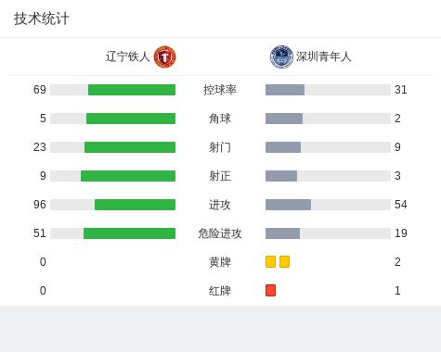Viewport: 441px width, 352px height.
Task: Click the 辽宁铁人 red team logo
Action: pos(165,57)
